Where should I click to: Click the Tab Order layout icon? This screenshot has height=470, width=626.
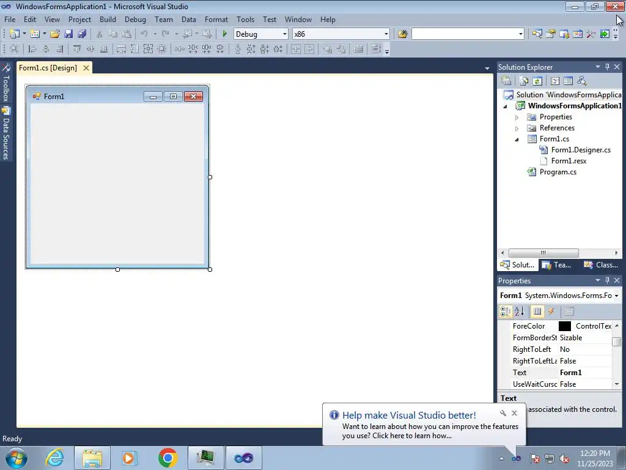coord(376,49)
